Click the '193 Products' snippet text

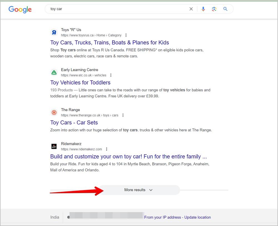tap(61, 90)
